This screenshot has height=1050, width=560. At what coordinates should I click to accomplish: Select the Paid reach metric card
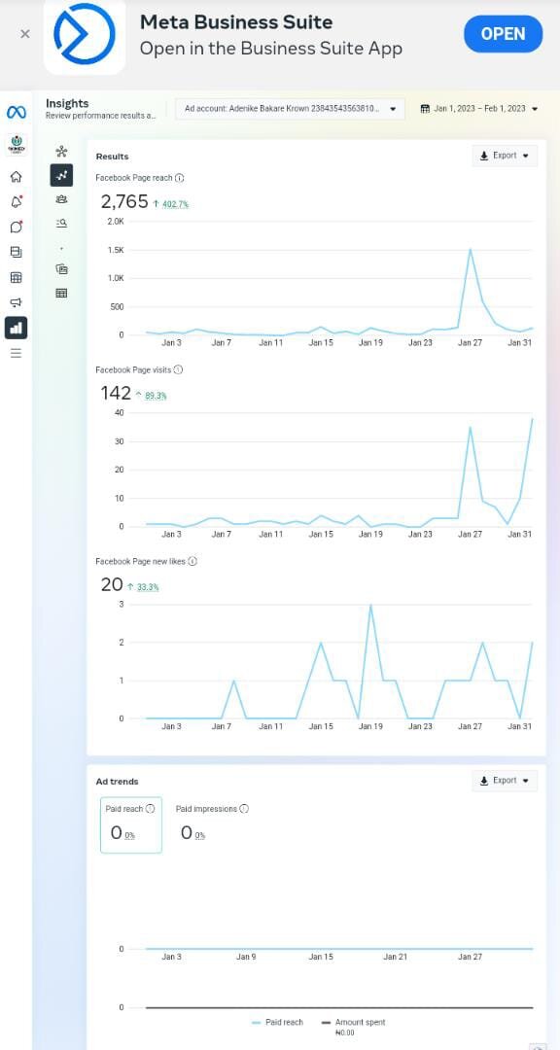131,825
